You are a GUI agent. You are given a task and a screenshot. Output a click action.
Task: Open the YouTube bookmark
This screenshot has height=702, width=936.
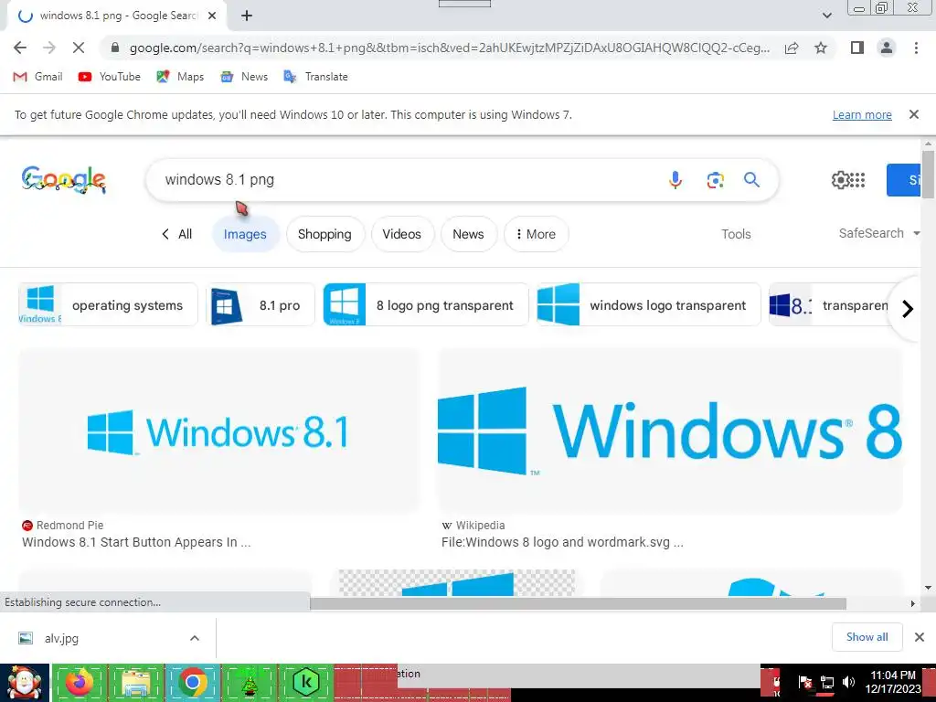point(110,77)
